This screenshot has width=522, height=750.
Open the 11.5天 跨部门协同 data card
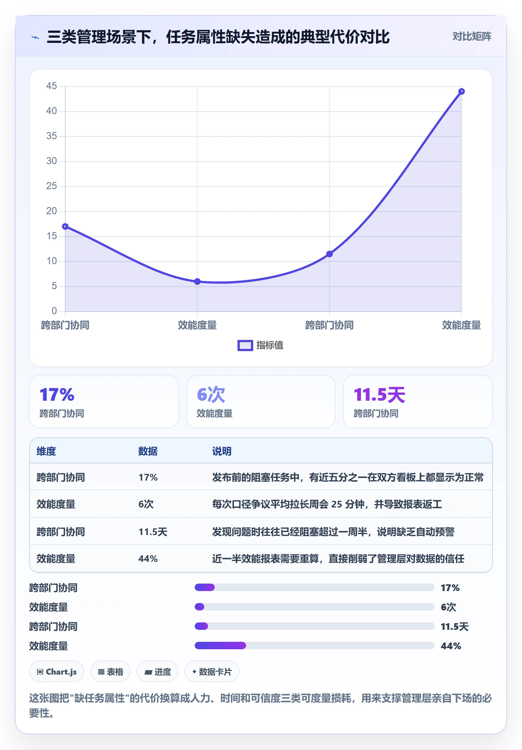click(x=418, y=401)
